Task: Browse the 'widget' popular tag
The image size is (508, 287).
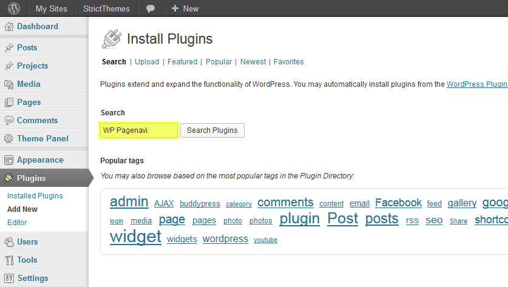Action: click(135, 236)
